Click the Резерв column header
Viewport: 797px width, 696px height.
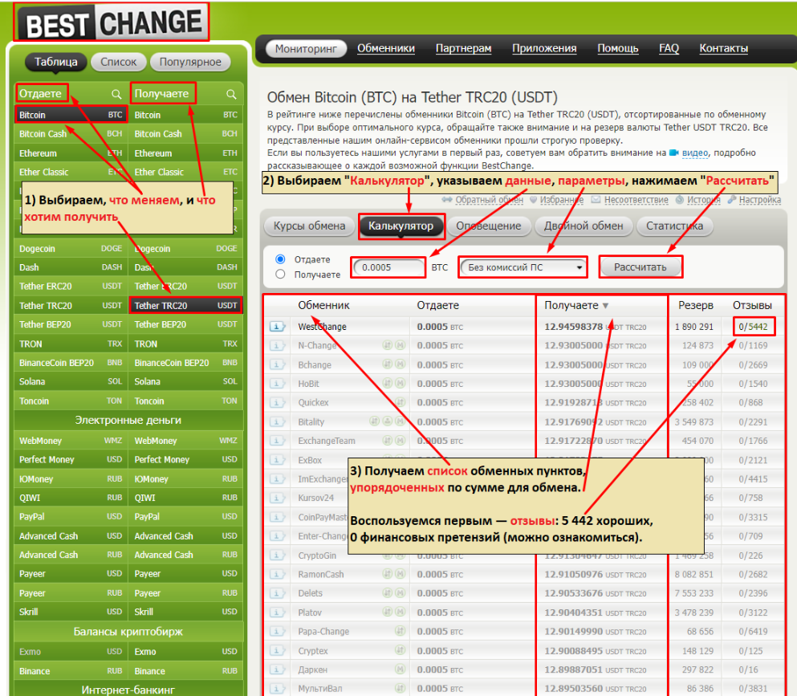point(695,306)
